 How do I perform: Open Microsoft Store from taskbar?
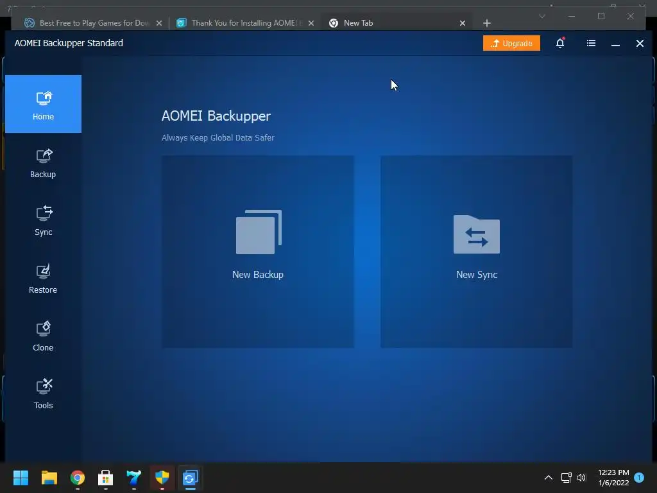click(106, 478)
